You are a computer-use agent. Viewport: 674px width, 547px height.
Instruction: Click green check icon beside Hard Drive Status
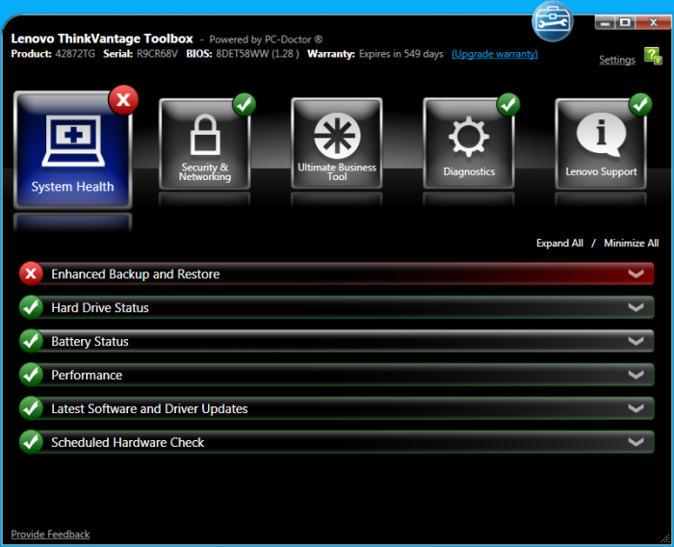click(x=32, y=308)
